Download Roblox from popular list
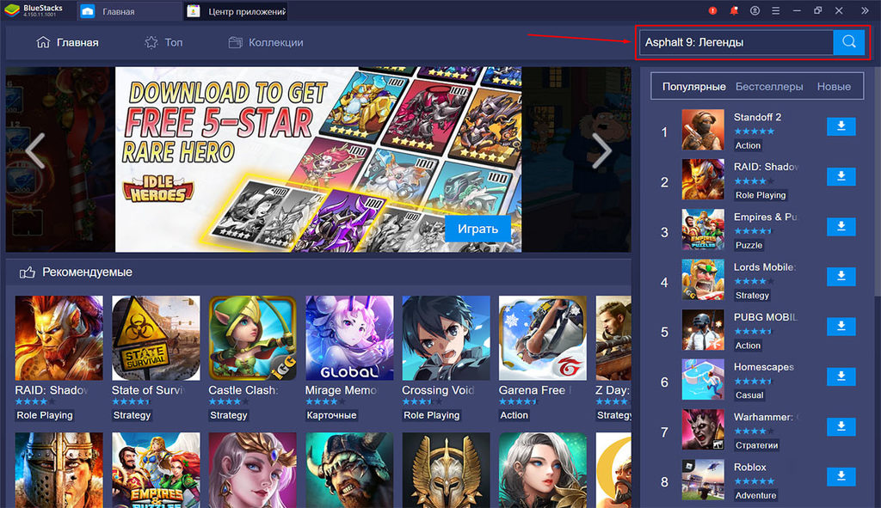Screen dimensions: 881x508 [841, 476]
